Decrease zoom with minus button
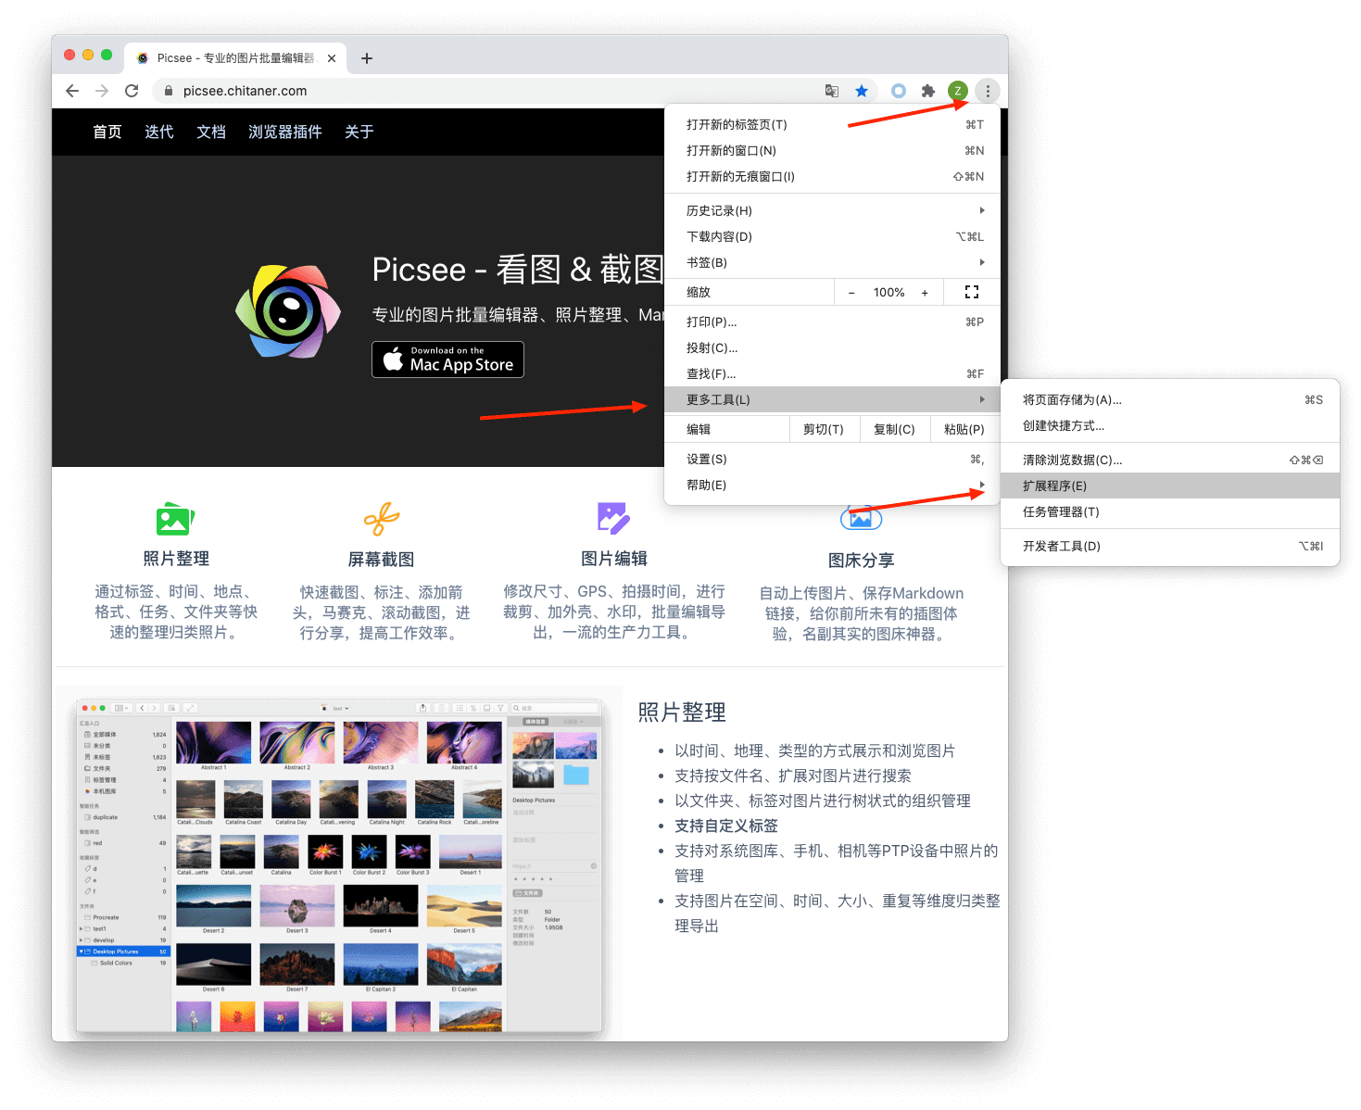The height and width of the screenshot is (1110, 1361). [x=851, y=293]
